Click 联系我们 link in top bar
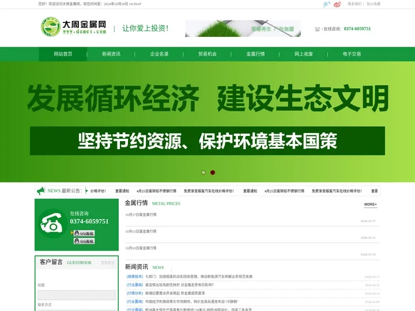The image size is (415, 311). [x=354, y=4]
